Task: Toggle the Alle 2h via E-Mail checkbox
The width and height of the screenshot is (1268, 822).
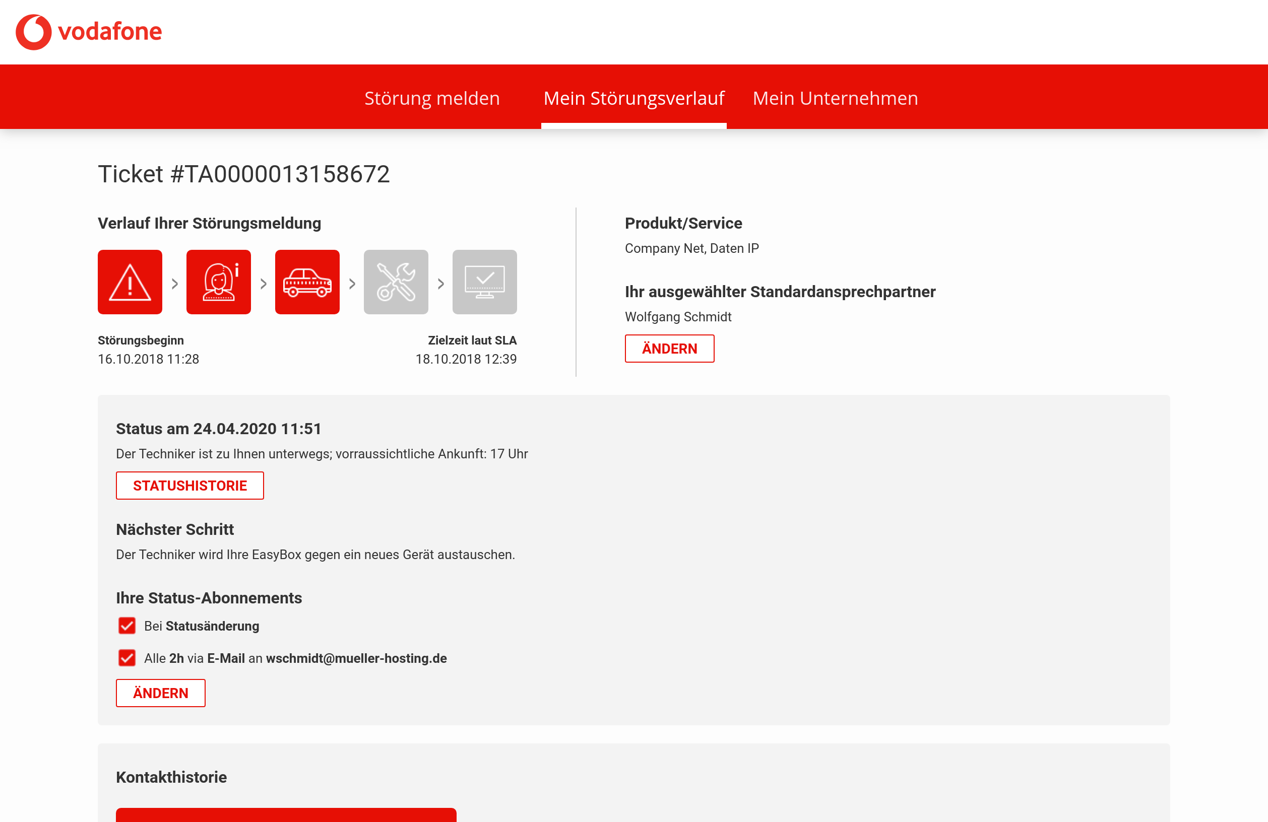Action: coord(127,658)
